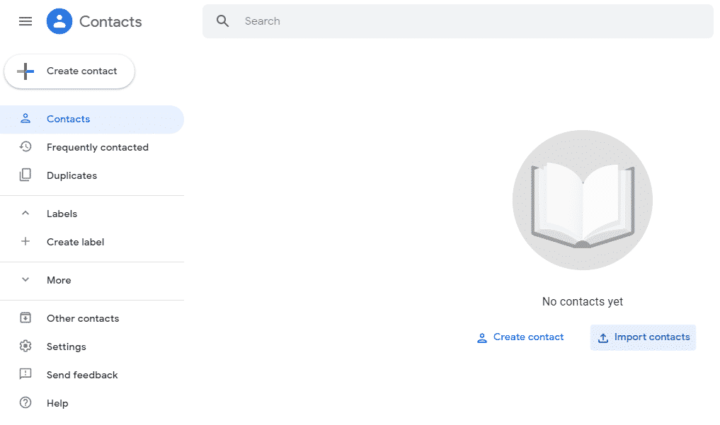Viewport: 720px width, 425px height.
Task: Click the Help question mark icon
Action: click(25, 403)
